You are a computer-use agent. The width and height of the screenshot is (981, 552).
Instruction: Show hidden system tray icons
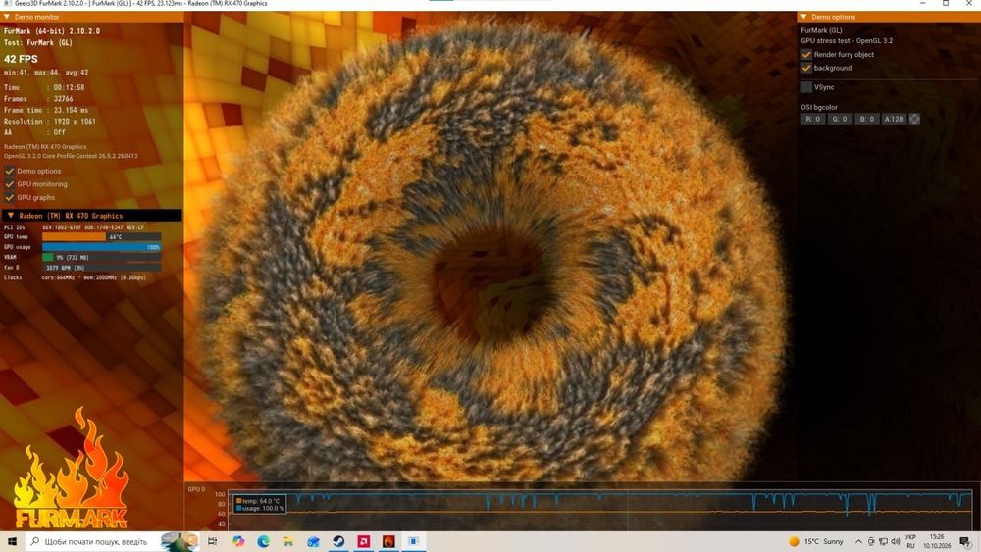(858, 541)
